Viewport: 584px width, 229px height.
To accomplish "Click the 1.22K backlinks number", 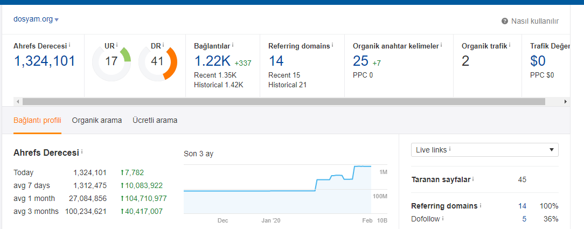I will (x=212, y=61).
